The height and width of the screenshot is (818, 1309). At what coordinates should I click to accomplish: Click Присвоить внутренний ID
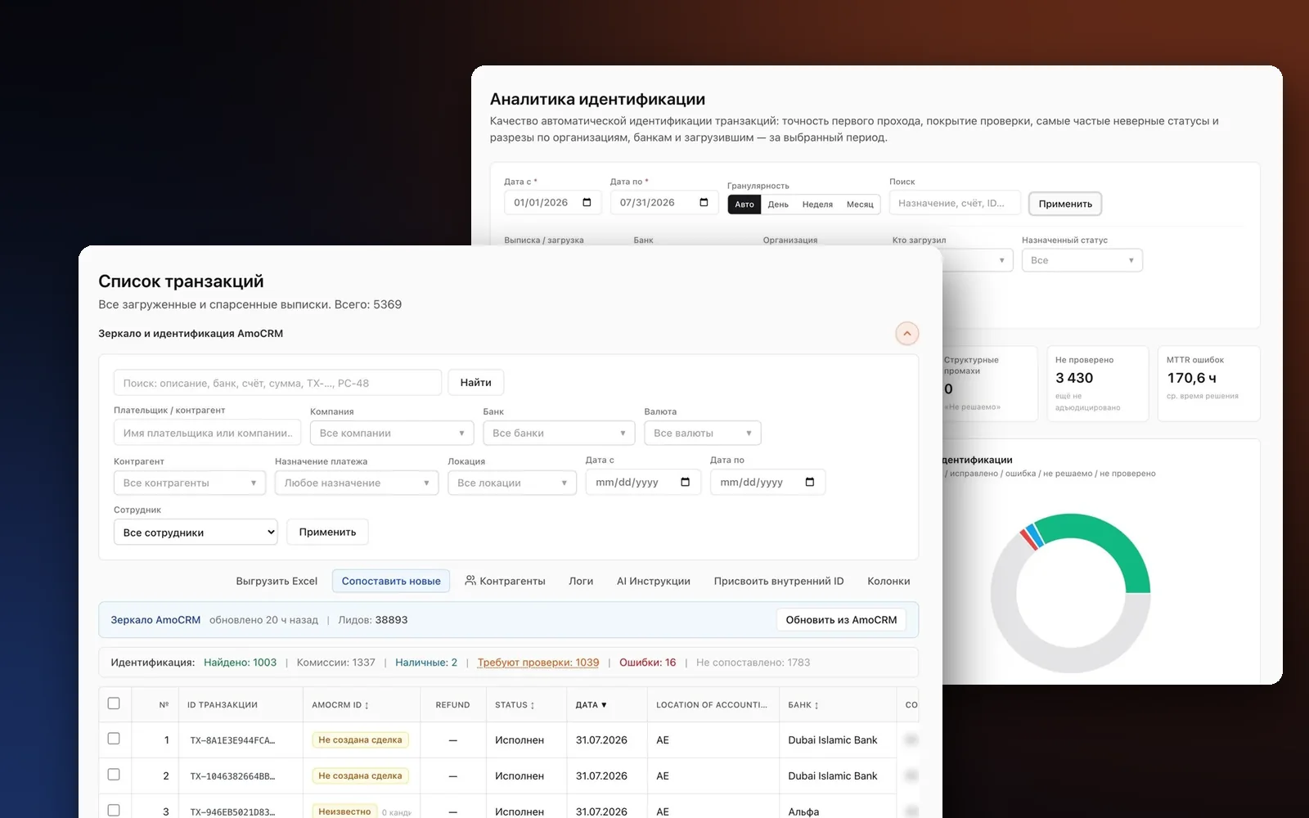[779, 581]
